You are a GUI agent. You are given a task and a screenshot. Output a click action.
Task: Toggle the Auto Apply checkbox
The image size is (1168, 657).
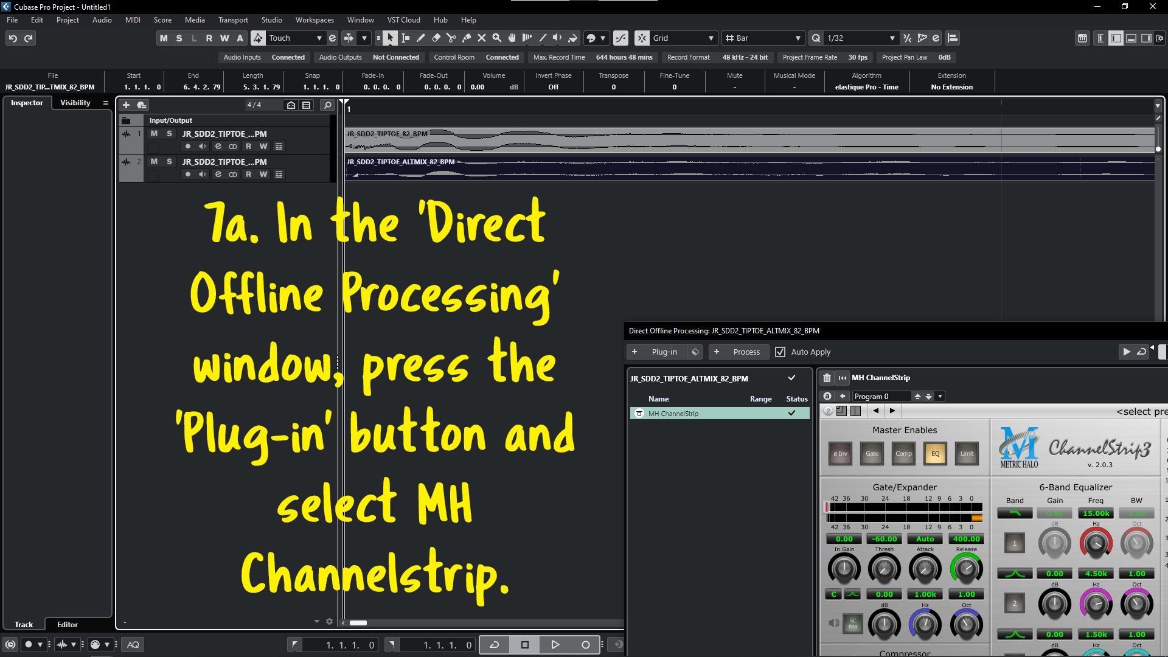click(x=780, y=352)
